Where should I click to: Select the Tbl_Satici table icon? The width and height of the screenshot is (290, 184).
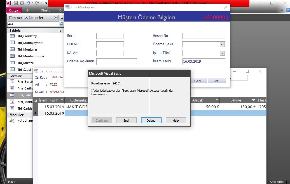click(12, 69)
